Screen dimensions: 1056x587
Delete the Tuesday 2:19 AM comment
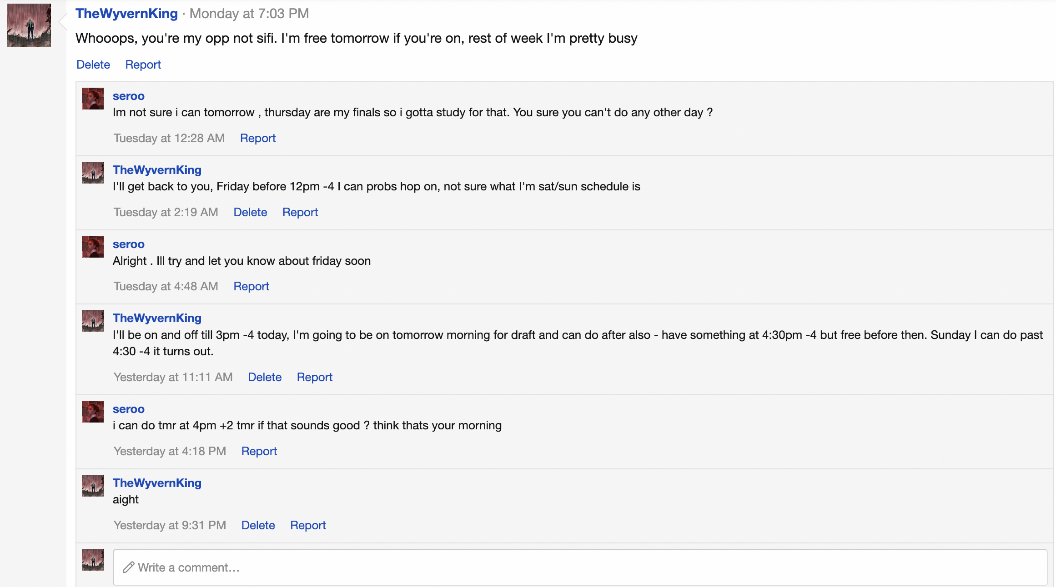(250, 212)
